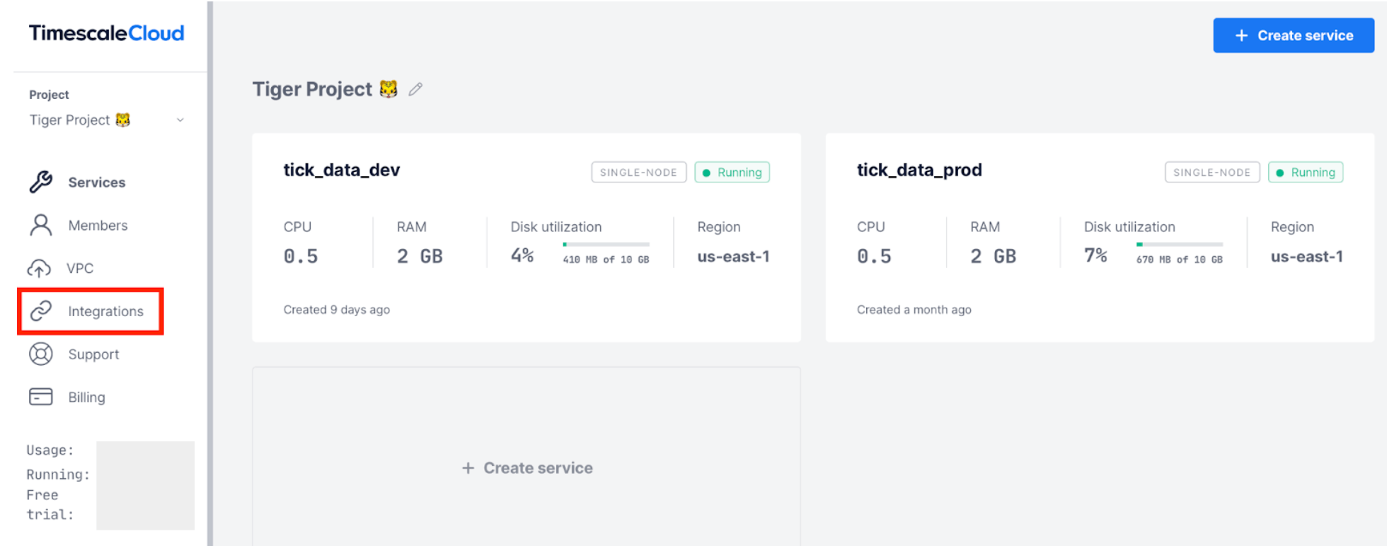Click the empty card's Create service placeholder

click(x=527, y=467)
